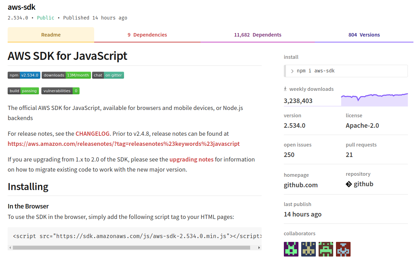The width and height of the screenshot is (419, 260).
Task: Click the code scrollbar left arrow
Action: pyautogui.click(x=10, y=248)
